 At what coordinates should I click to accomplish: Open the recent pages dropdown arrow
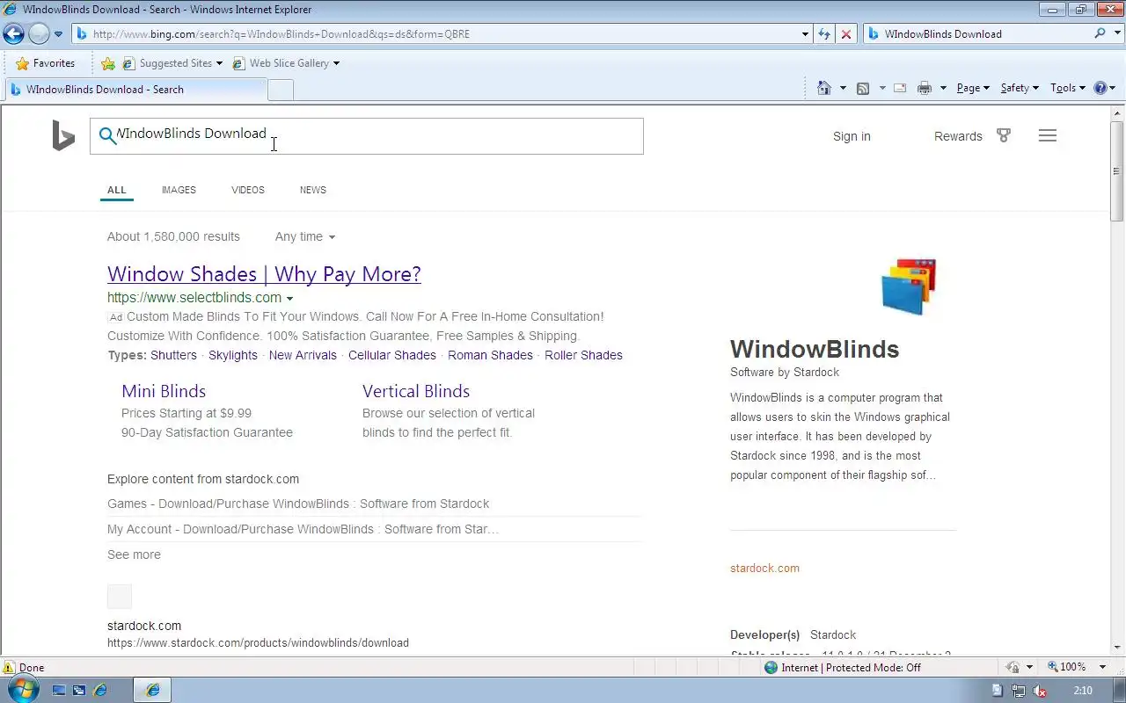(x=59, y=34)
